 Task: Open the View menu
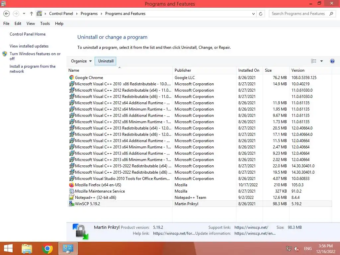point(31,24)
